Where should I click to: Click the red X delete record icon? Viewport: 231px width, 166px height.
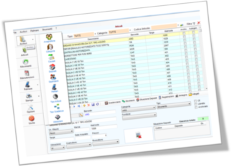coord(89,105)
